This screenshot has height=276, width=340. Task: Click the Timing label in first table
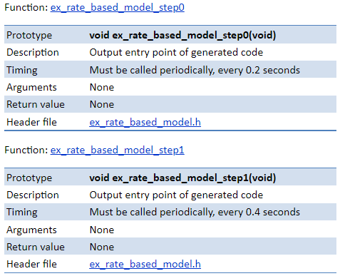tap(22, 71)
